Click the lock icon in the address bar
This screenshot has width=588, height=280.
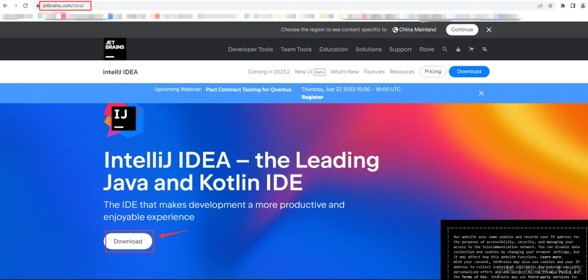(x=38, y=6)
